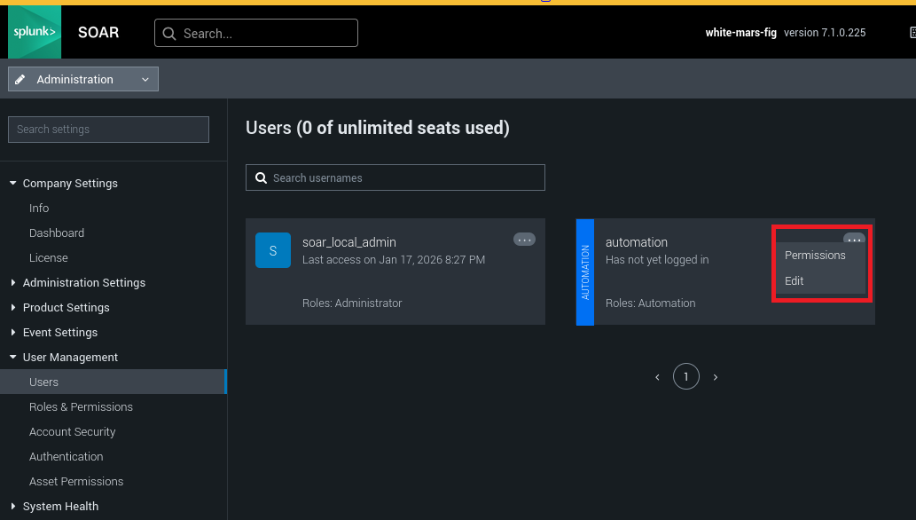Open the soar_local_admin ellipsis menu
Screen dimensions: 916x520
[x=524, y=240]
